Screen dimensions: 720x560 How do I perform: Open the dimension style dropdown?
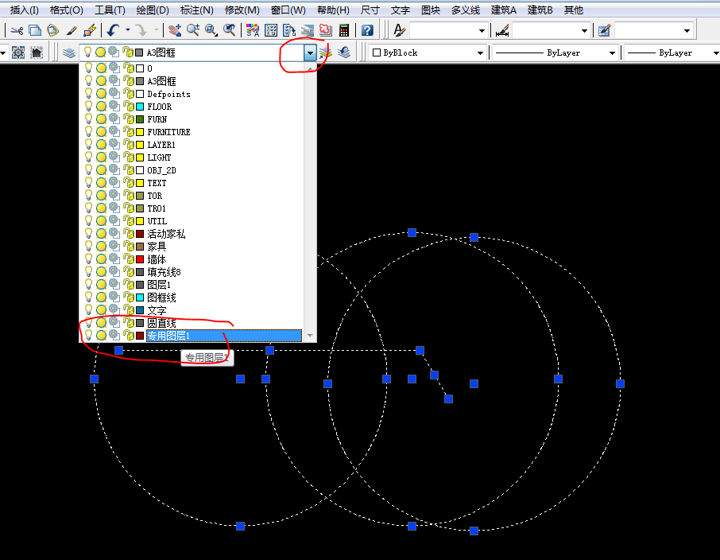(584, 31)
